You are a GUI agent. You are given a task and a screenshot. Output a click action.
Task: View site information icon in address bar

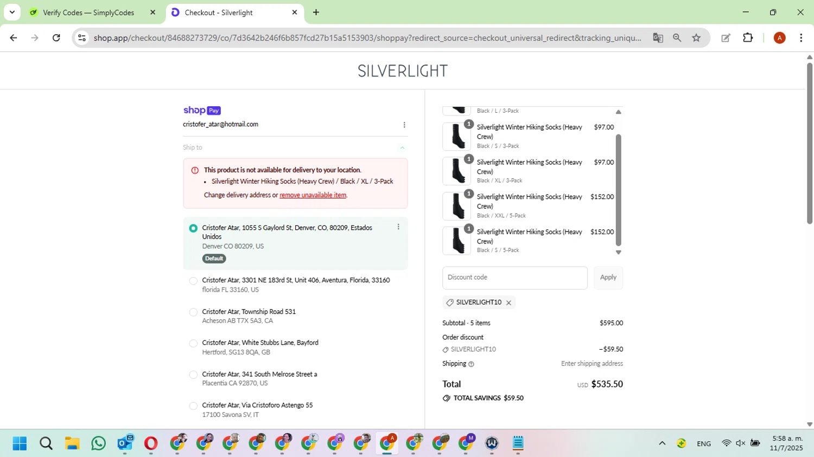82,38
